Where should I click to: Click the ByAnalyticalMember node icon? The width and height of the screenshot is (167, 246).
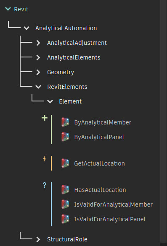(x=65, y=122)
